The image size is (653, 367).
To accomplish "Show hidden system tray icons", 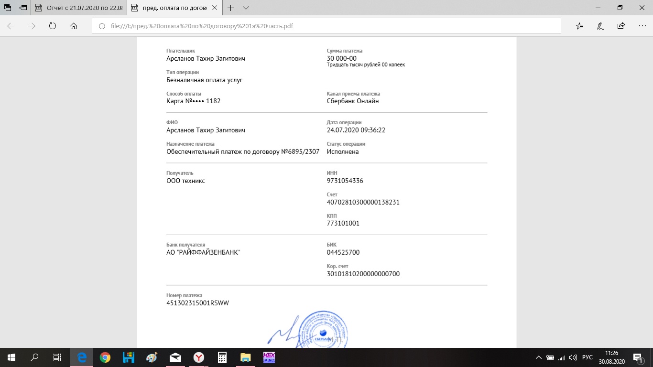I will pos(538,357).
